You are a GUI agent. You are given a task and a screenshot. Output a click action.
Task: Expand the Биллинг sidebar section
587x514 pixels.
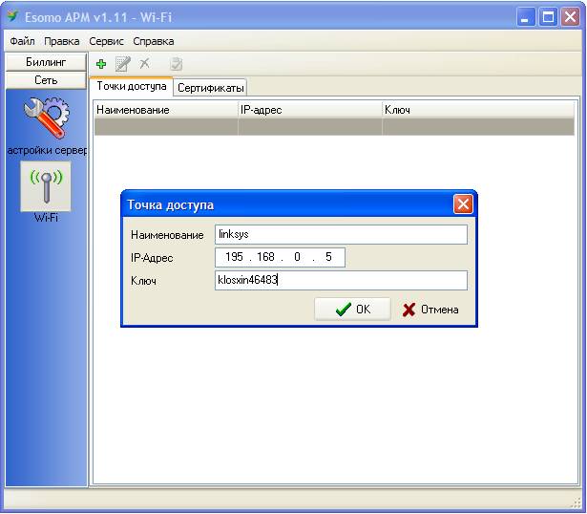[x=46, y=62]
